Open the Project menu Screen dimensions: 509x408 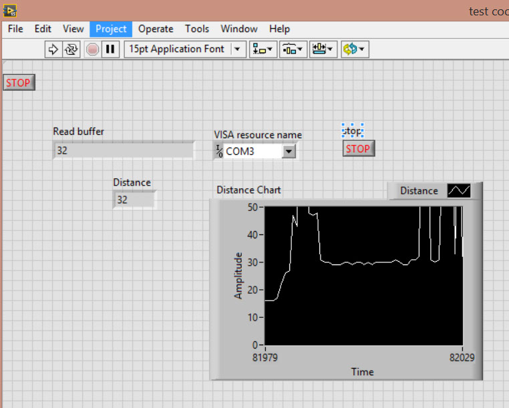[x=111, y=29]
